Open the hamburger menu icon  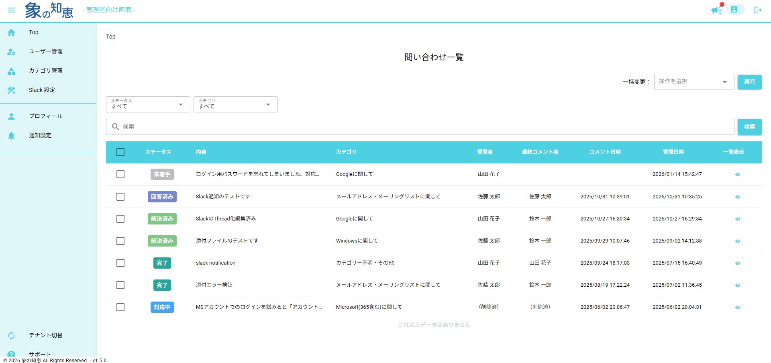(x=12, y=10)
